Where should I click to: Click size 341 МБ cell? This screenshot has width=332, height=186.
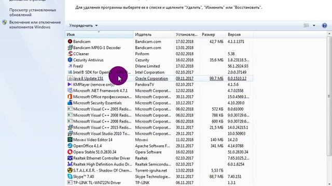point(217,146)
